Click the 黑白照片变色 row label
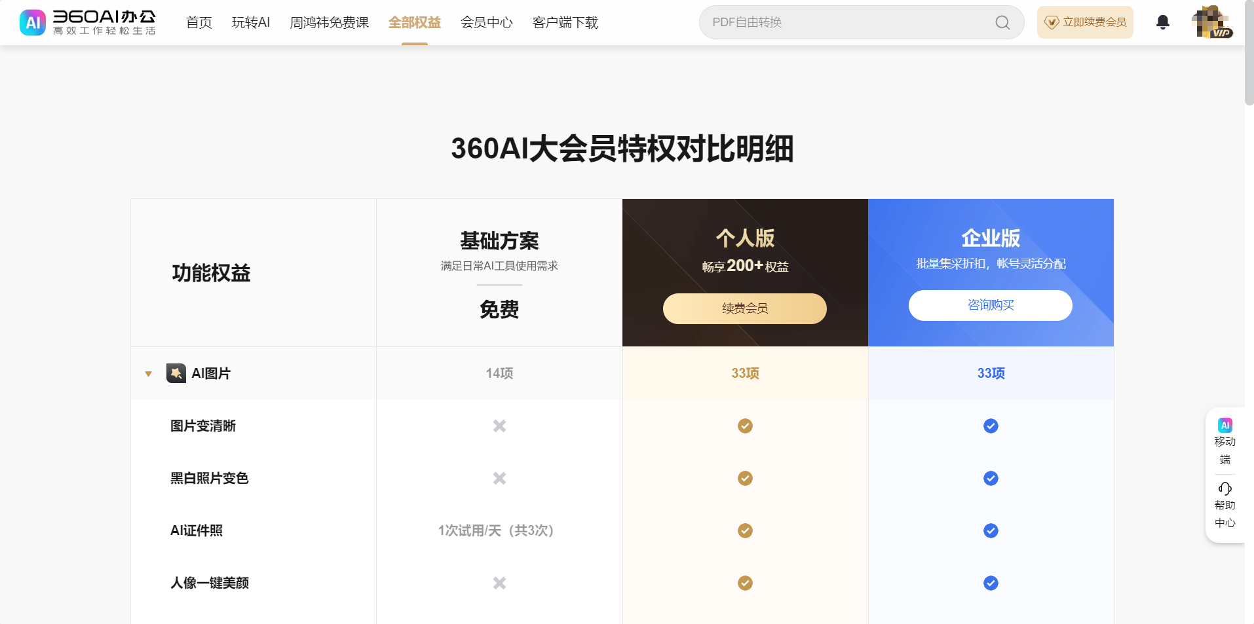1254x624 pixels. [210, 478]
